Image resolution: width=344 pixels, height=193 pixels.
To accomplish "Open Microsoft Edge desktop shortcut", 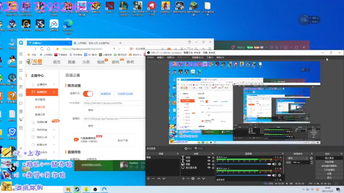I will pos(68,27).
